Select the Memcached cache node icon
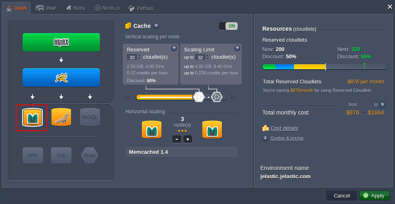 point(32,117)
